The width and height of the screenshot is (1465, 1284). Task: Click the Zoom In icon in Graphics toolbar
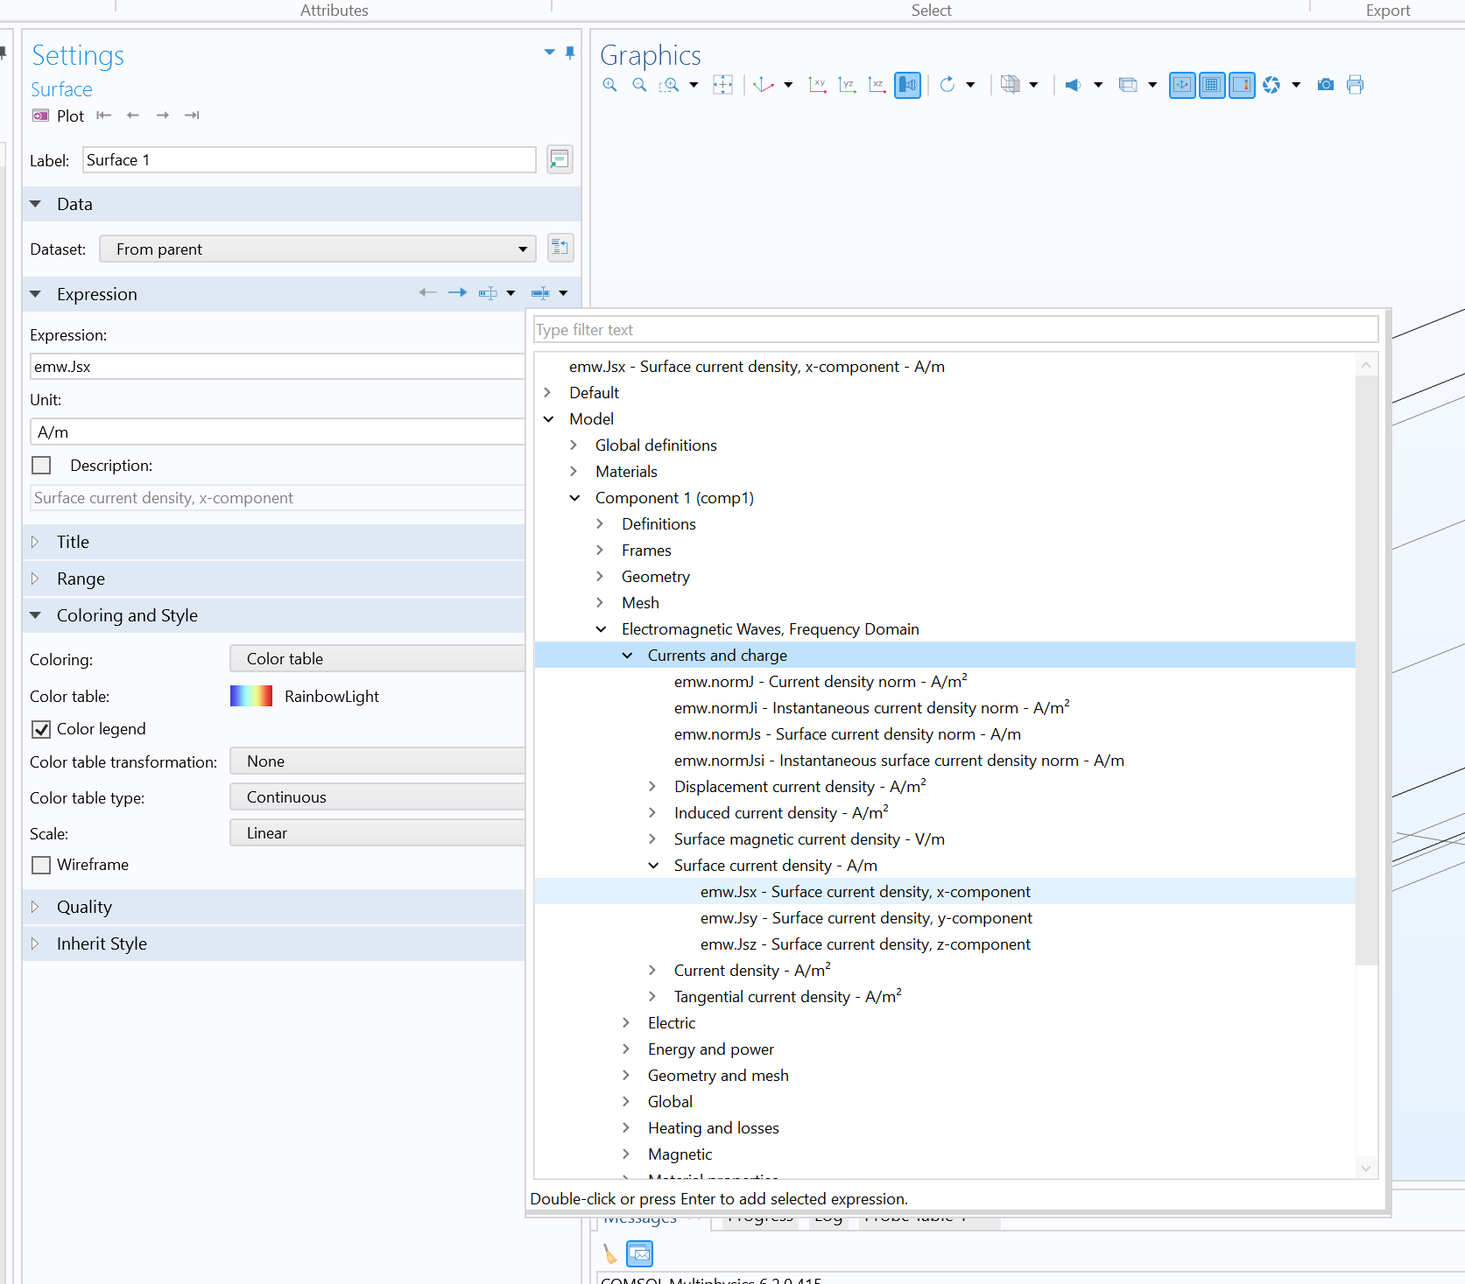[610, 85]
